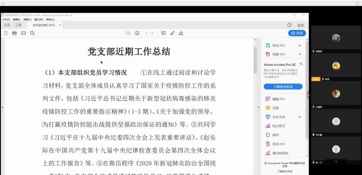Click the 主持人 host badge

(316, 79)
